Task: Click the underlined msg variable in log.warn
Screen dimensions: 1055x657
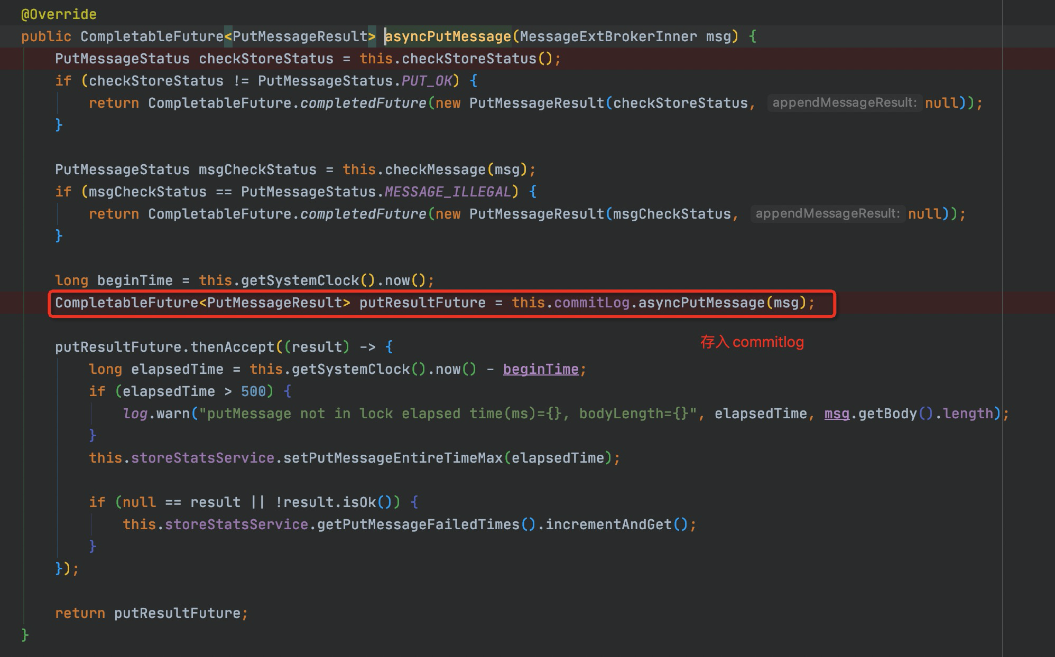Action: (837, 414)
